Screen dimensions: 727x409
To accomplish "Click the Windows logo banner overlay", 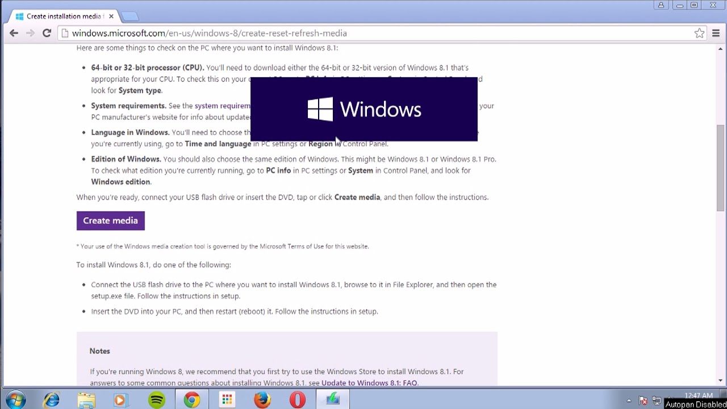I will (x=364, y=109).
